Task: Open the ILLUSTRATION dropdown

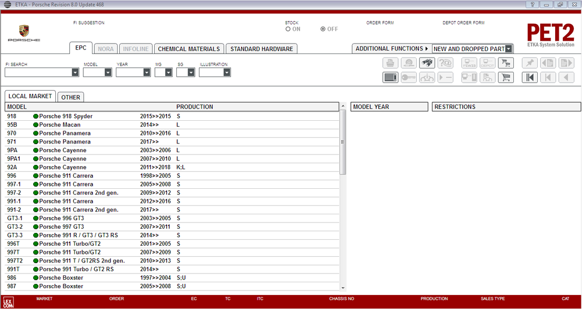Action: coord(227,73)
